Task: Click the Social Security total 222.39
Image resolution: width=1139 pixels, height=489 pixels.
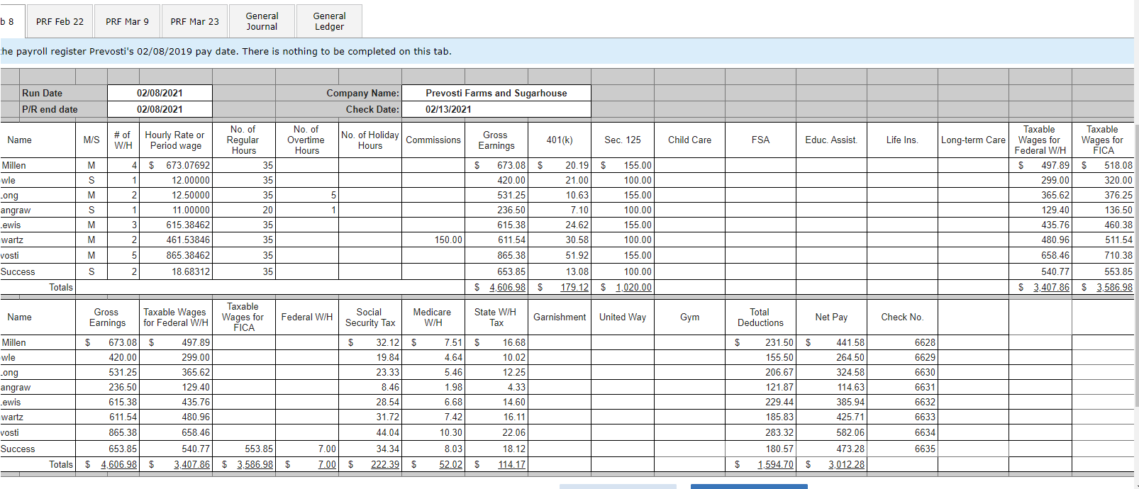Action: pyautogui.click(x=370, y=464)
